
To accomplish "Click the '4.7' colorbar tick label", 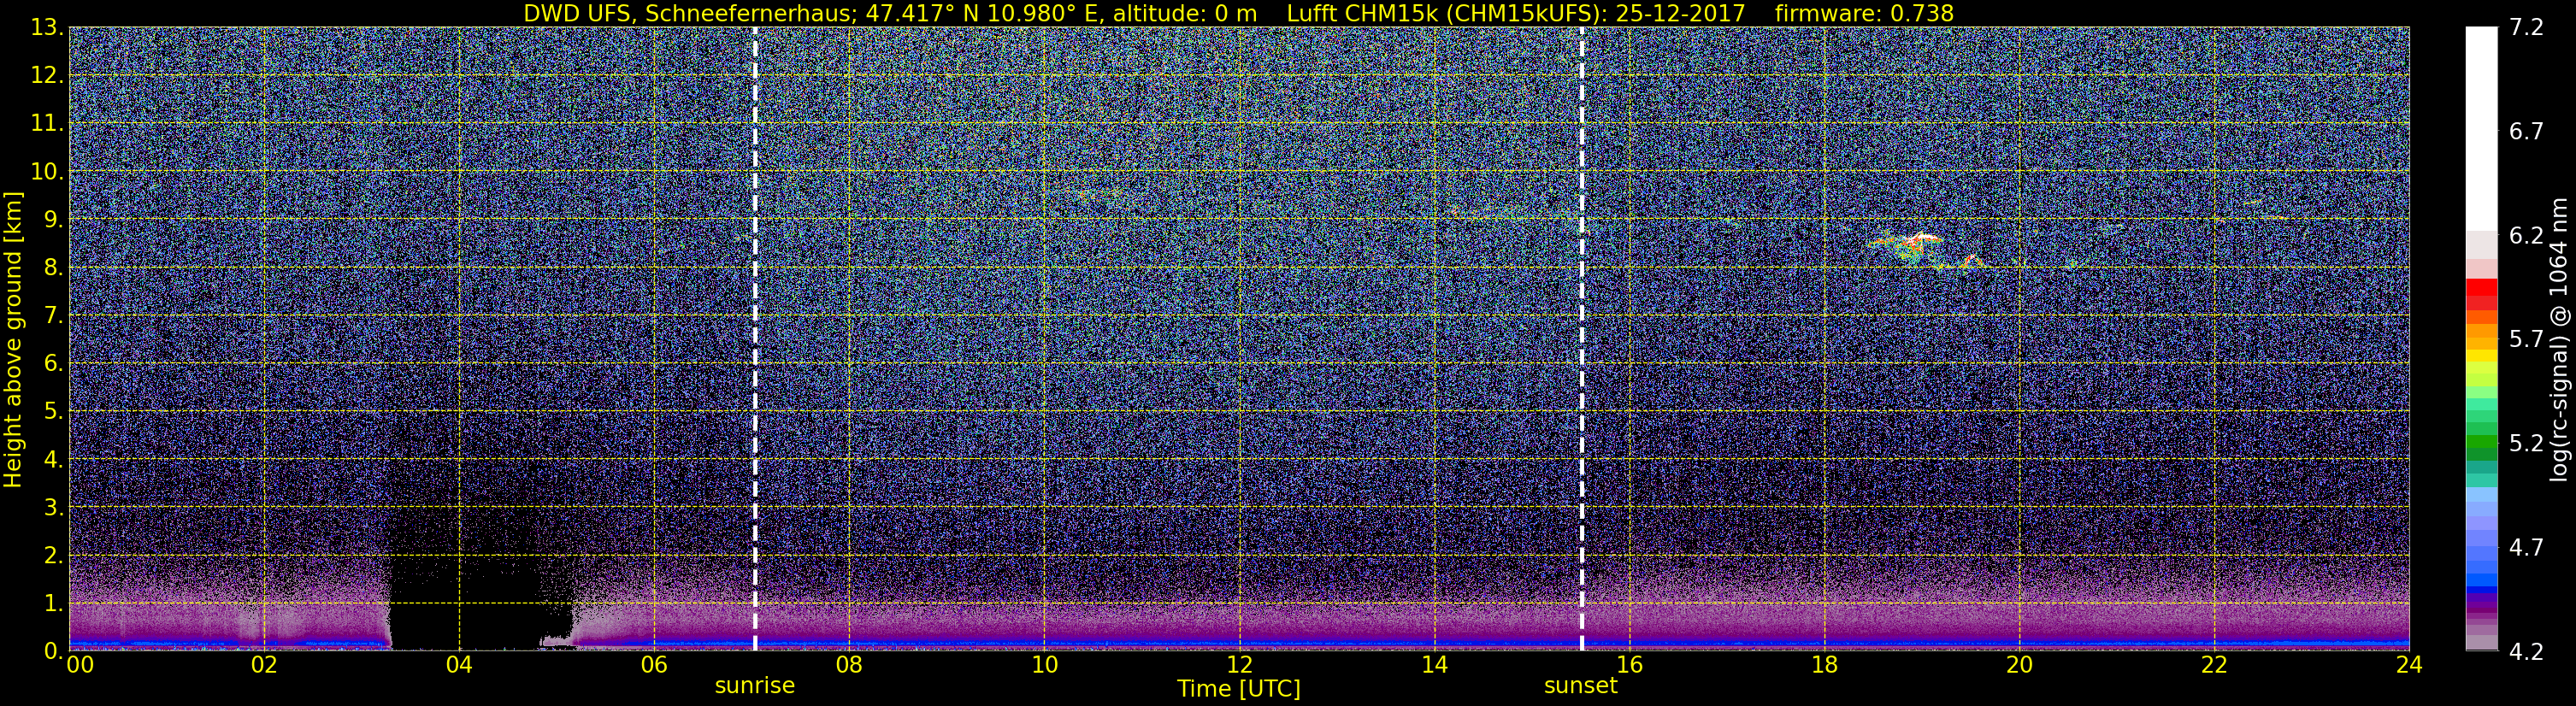I will 2526,548.
